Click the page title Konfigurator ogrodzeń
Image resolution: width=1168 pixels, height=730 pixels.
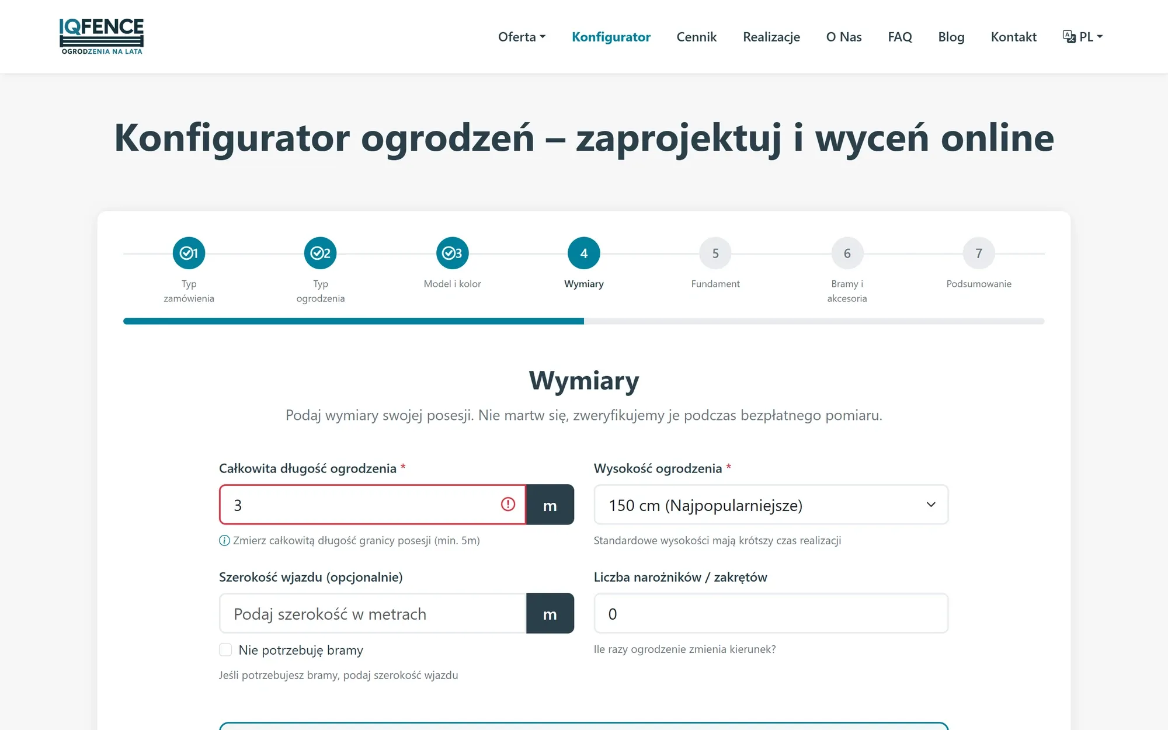[584, 138]
